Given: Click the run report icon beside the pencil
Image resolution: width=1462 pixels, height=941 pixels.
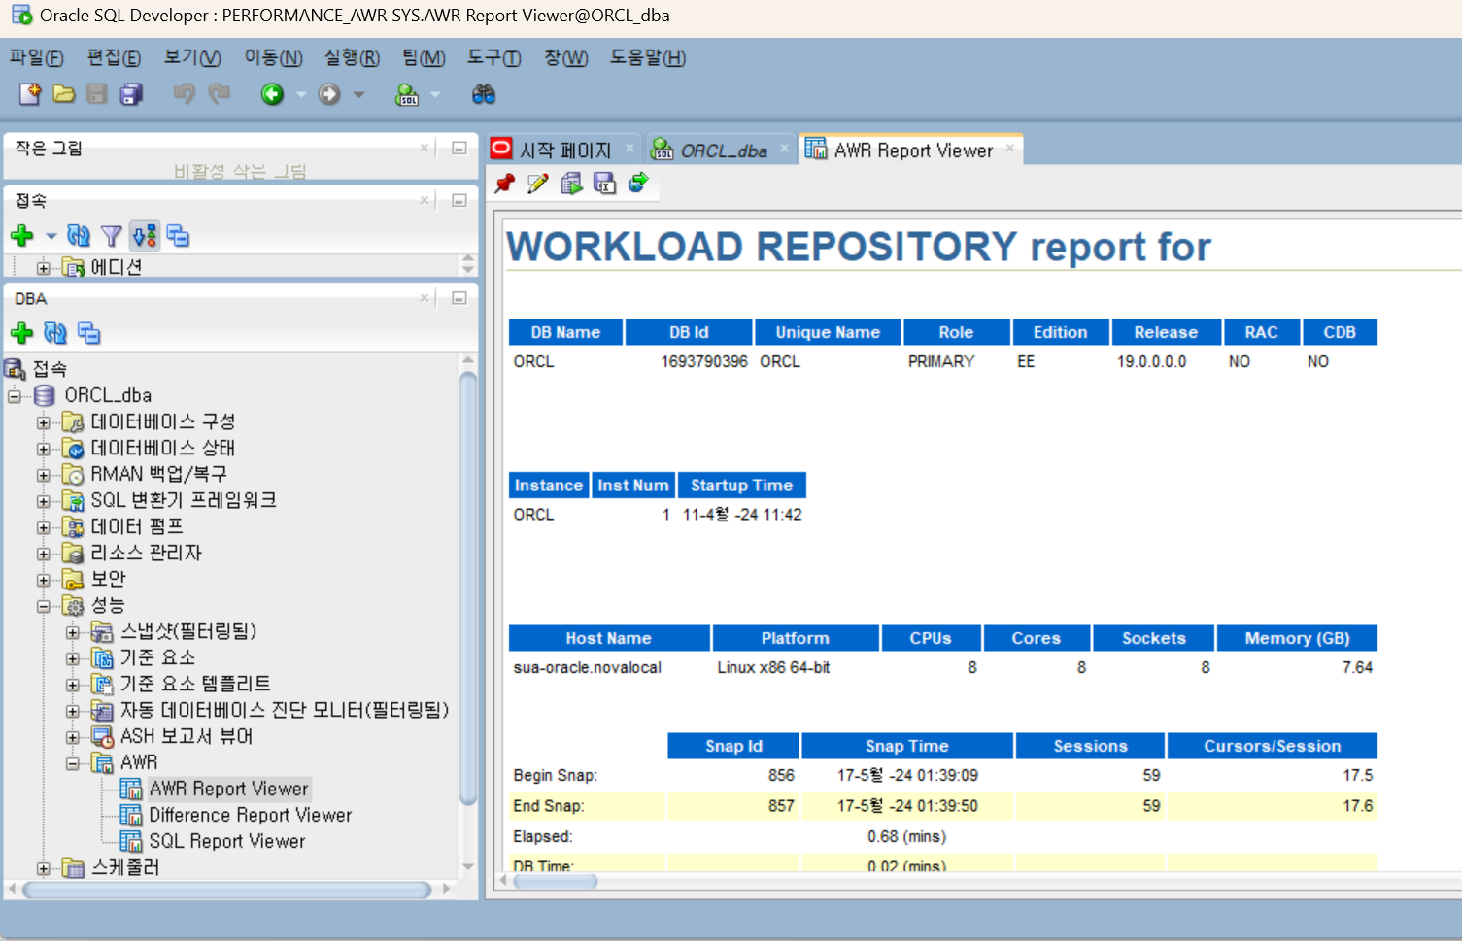Looking at the screenshot, I should (x=571, y=183).
